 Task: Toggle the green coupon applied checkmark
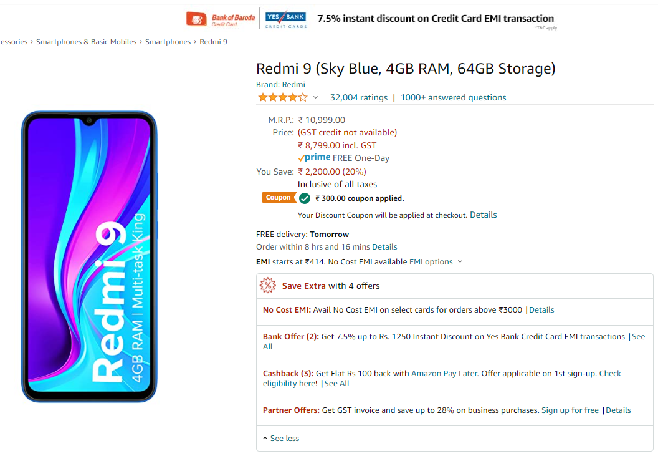click(x=305, y=198)
